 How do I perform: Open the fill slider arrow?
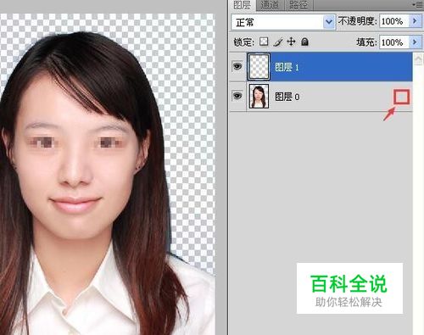click(415, 42)
